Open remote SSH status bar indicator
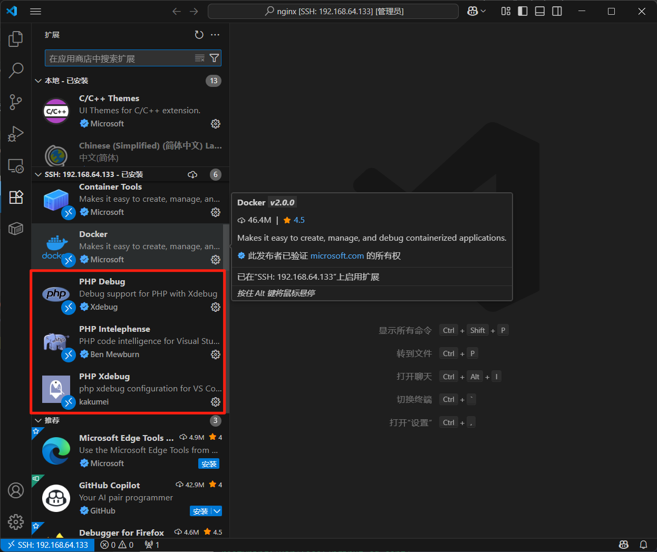 pyautogui.click(x=47, y=545)
